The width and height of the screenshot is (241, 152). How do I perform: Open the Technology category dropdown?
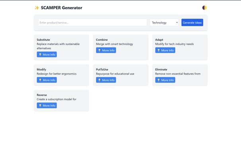[x=164, y=23]
